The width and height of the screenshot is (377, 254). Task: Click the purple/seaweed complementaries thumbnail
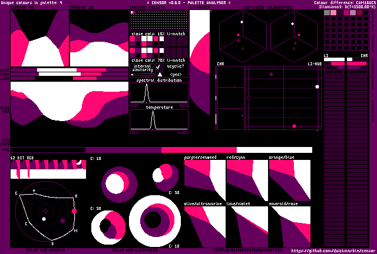[x=204, y=181]
